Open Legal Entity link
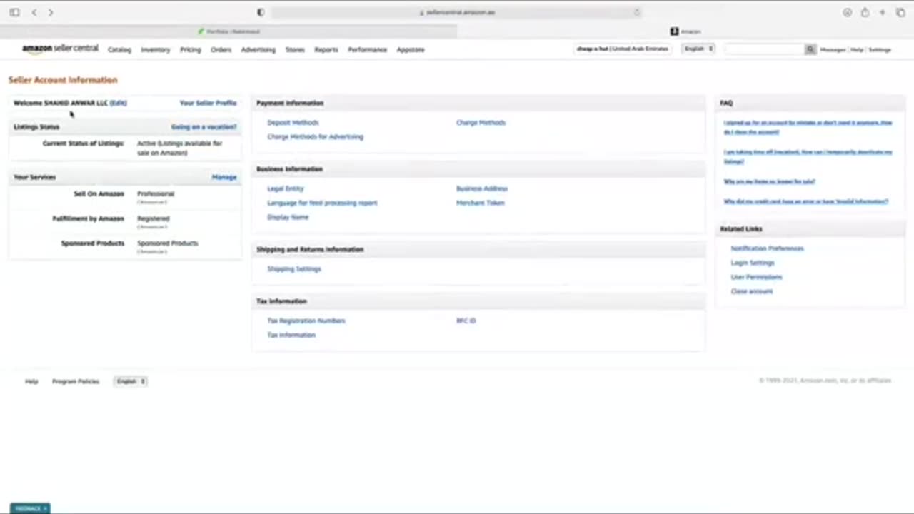 (x=286, y=188)
